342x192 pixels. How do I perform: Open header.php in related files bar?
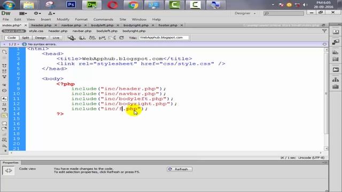click(x=58, y=31)
